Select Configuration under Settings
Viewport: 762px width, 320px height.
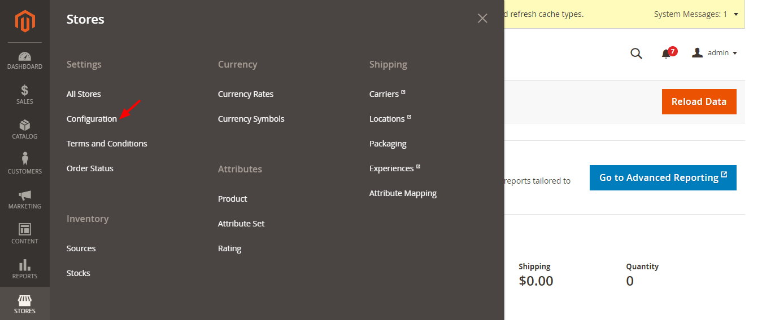point(92,119)
